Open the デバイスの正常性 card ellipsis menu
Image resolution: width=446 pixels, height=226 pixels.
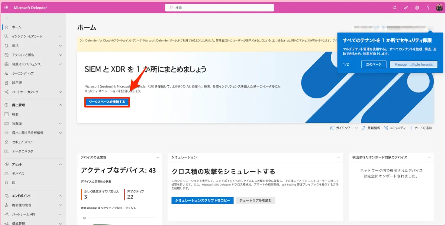(157, 157)
